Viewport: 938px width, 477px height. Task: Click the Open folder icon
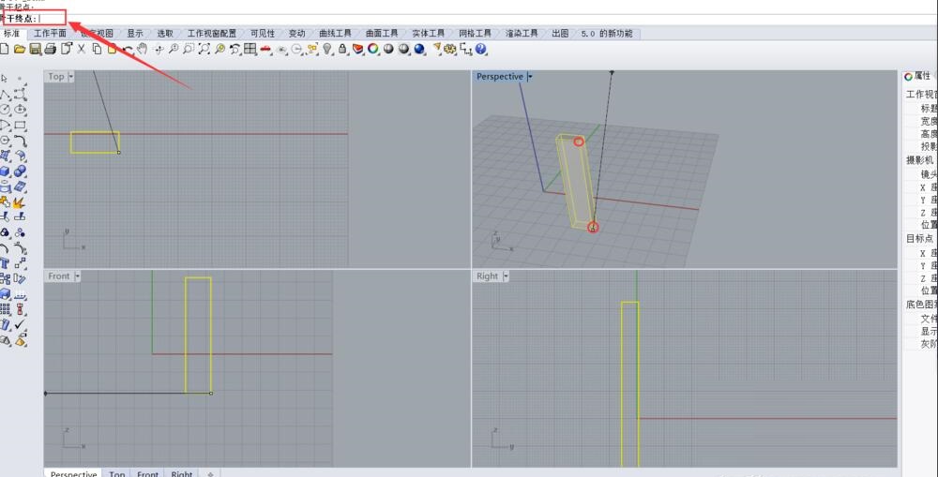pyautogui.click(x=20, y=49)
